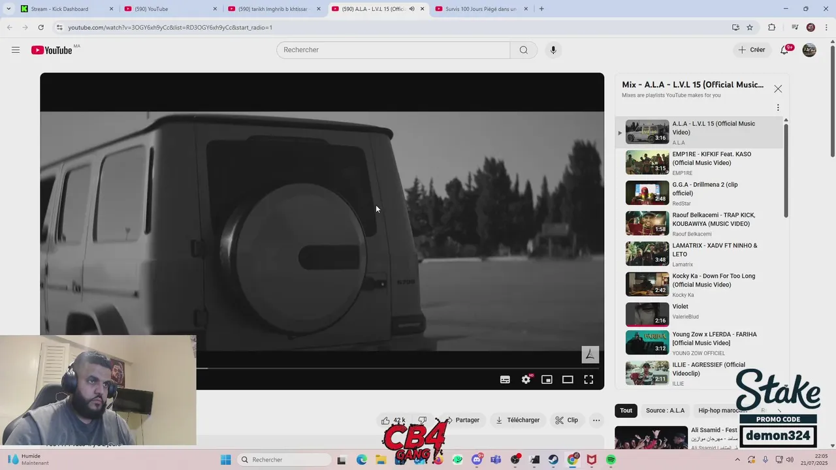
Task: Click the Mix playlist scrollbar
Action: (786, 170)
